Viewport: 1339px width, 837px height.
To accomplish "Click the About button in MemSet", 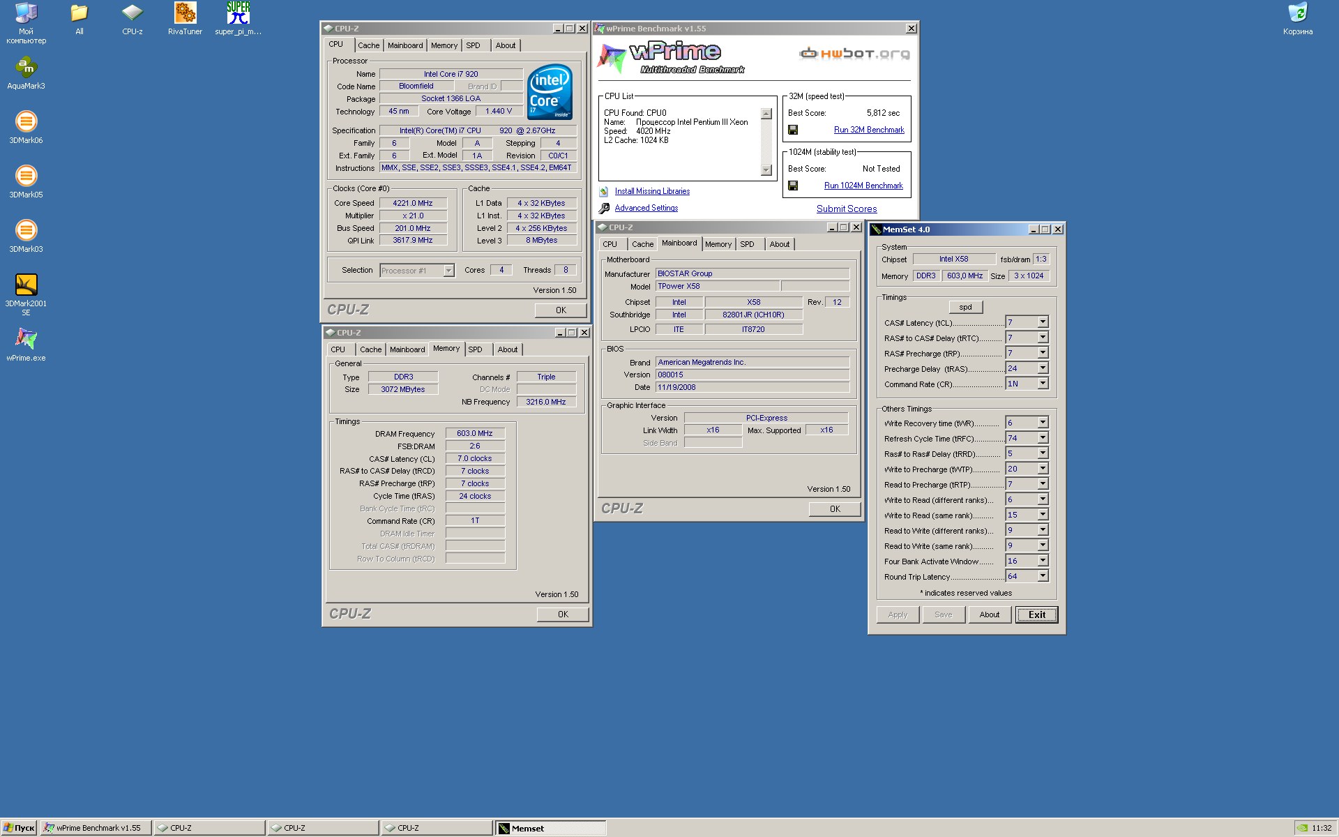I will (990, 614).
